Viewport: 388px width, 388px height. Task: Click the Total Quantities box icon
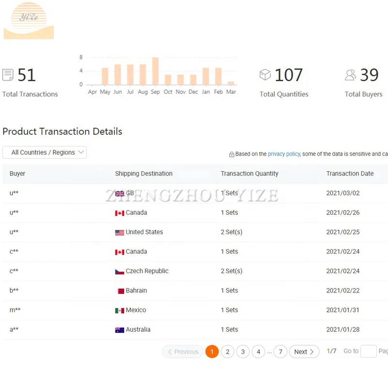coord(265,75)
